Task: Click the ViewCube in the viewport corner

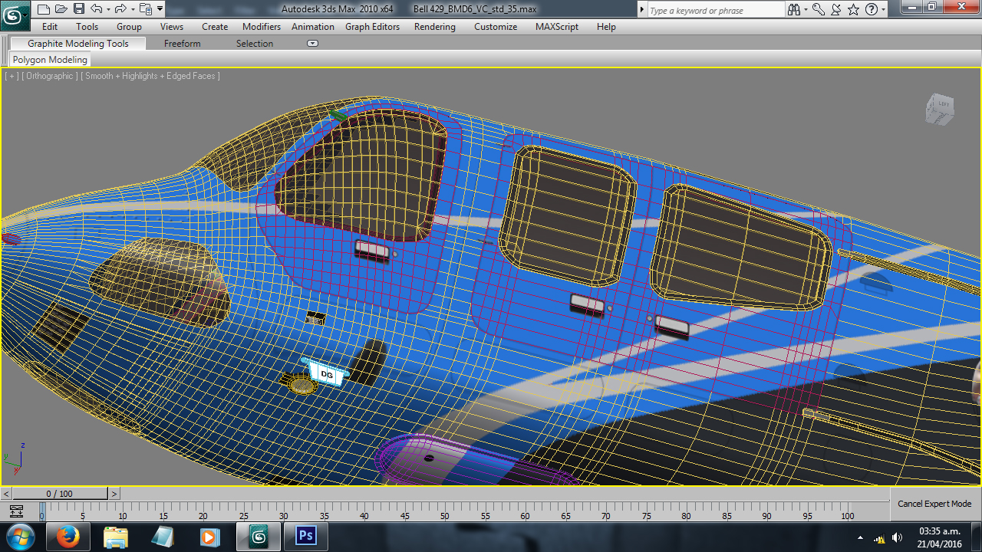Action: (940, 110)
